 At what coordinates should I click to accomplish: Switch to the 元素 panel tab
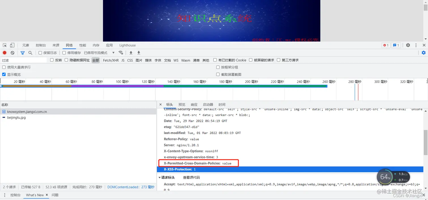pyautogui.click(x=26, y=45)
